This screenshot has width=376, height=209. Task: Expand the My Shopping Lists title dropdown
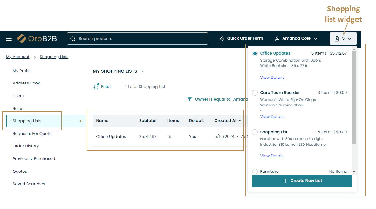(x=143, y=71)
